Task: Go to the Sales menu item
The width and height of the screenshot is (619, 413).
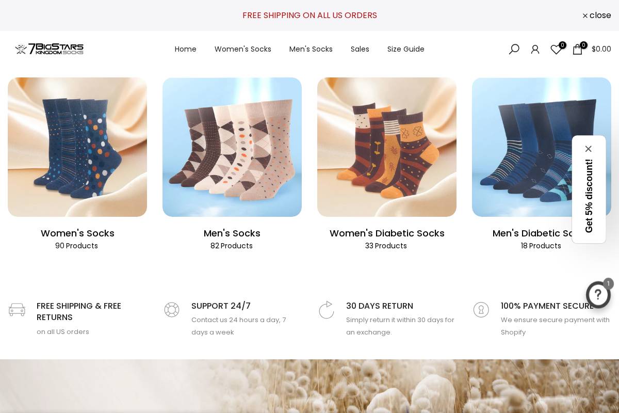Action: click(x=360, y=49)
